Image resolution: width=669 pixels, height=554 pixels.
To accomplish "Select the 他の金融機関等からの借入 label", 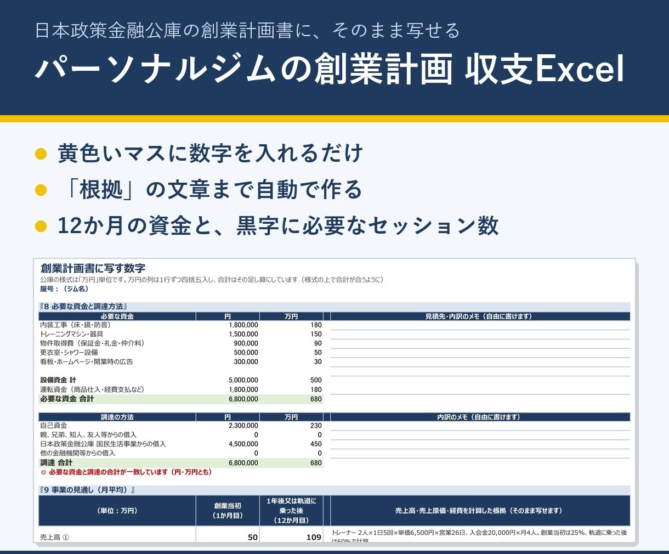I will tap(77, 454).
